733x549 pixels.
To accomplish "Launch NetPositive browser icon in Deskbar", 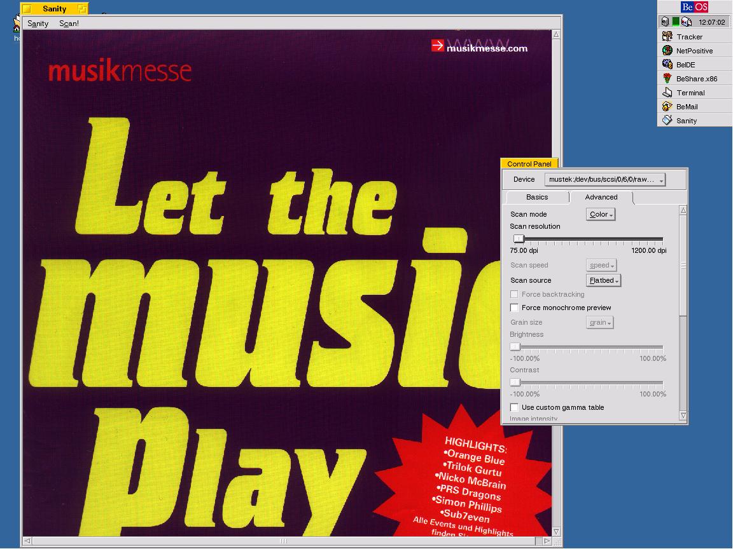I will (667, 51).
